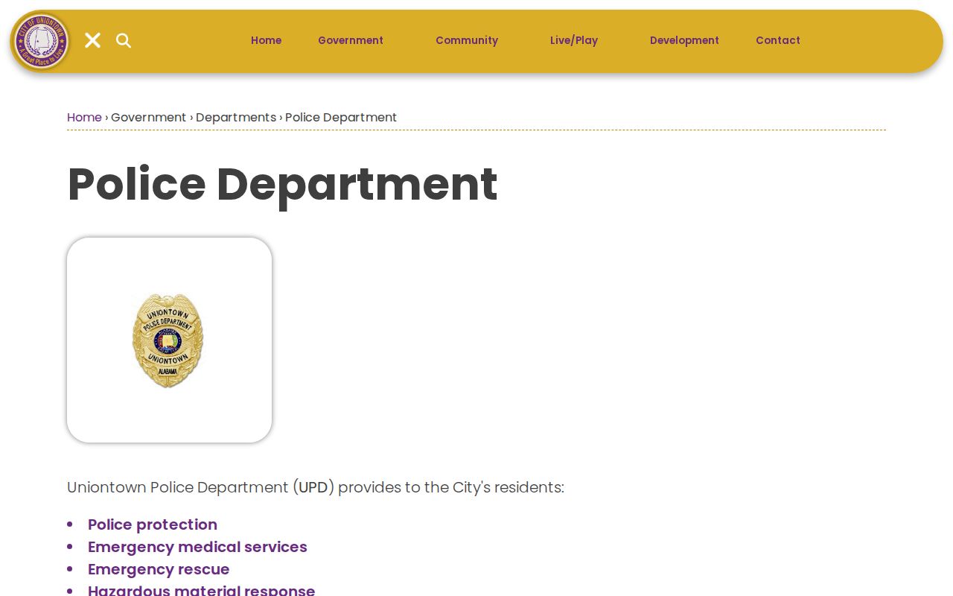The height and width of the screenshot is (596, 953).
Task: Click the City of Uniontown seal logo
Action: 40,41
